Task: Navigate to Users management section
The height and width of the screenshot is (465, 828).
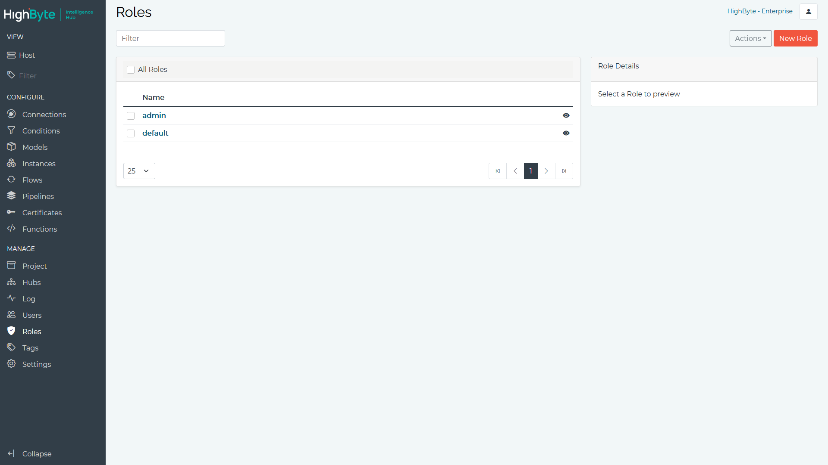Action: 31,315
